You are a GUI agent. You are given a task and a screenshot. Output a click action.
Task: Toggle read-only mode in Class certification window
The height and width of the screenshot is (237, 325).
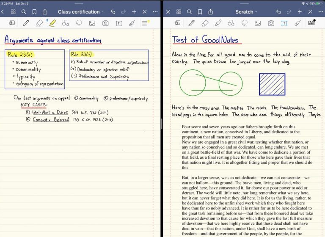click(145, 12)
